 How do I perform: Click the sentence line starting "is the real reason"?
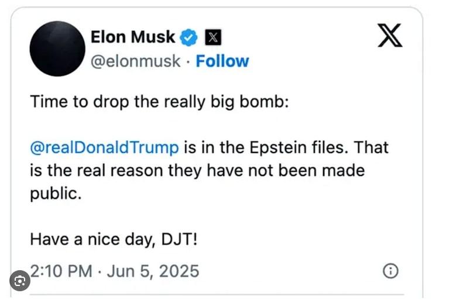(x=197, y=170)
